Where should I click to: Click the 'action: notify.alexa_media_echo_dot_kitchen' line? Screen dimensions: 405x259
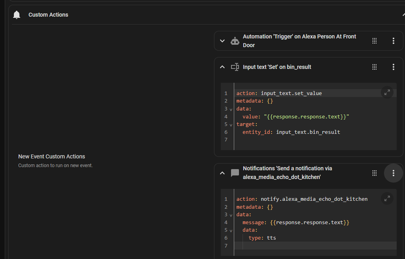point(302,199)
